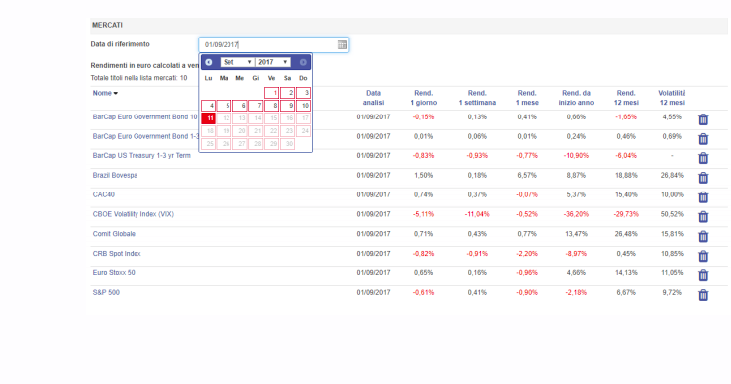Go to next month in calendar
The width and height of the screenshot is (731, 384).
point(303,62)
